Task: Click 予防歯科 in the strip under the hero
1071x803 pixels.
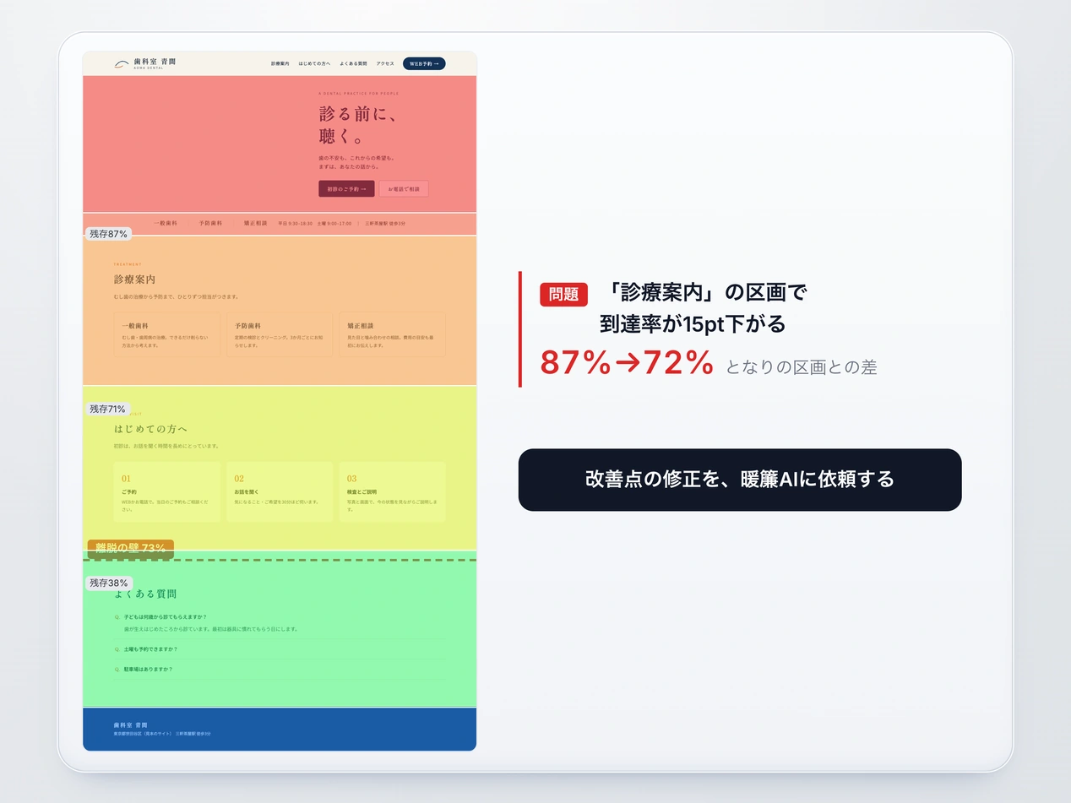Action: pos(210,223)
